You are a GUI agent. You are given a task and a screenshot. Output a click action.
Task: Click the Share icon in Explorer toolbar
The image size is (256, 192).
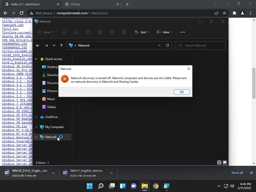(112, 32)
